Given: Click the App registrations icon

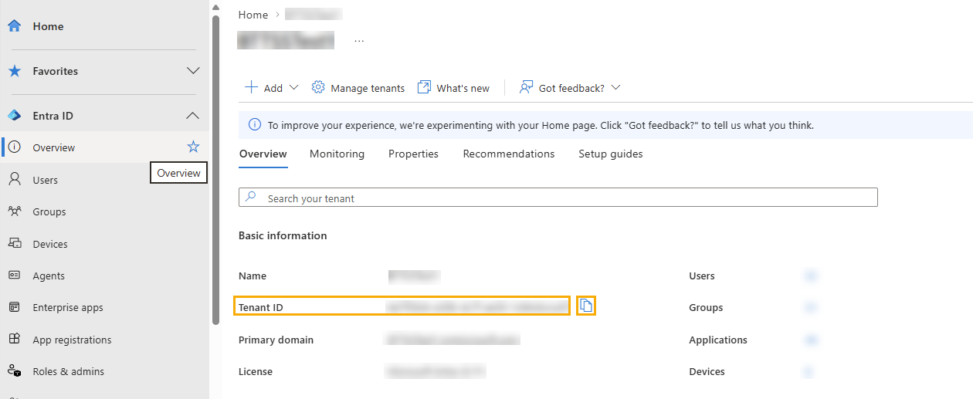Looking at the screenshot, I should [x=15, y=340].
